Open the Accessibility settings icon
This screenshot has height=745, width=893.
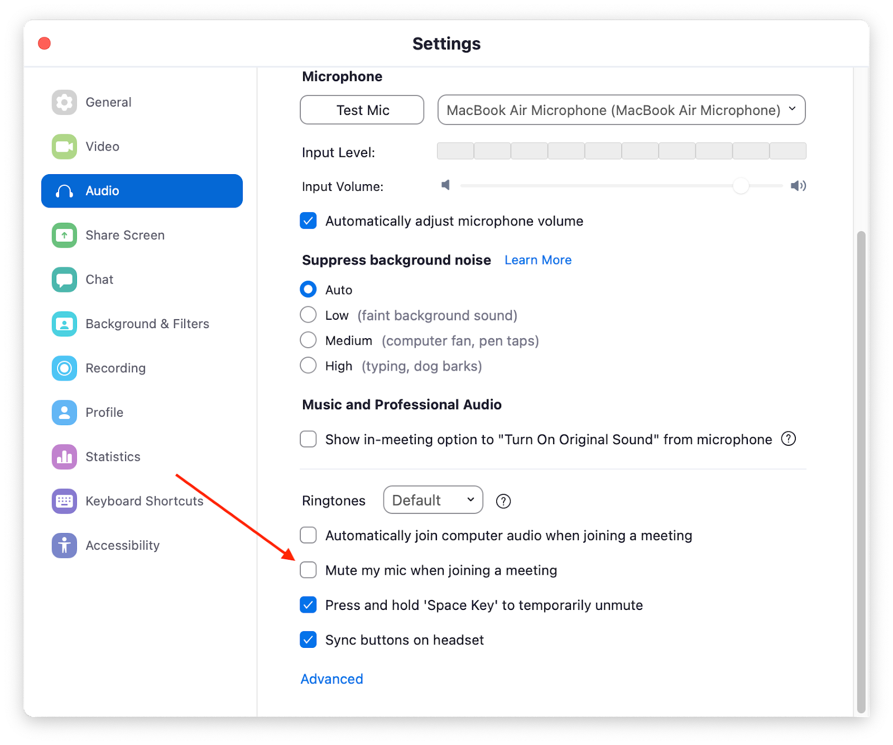[x=64, y=545]
